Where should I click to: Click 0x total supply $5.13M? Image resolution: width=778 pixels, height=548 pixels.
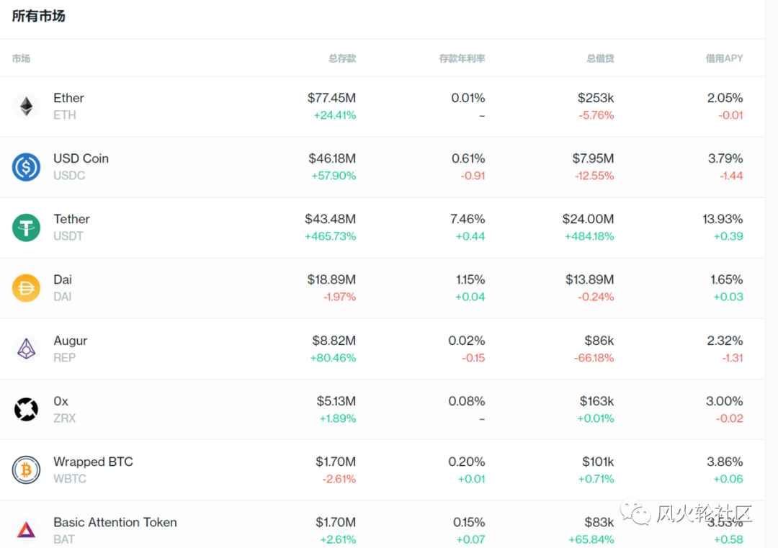336,400
